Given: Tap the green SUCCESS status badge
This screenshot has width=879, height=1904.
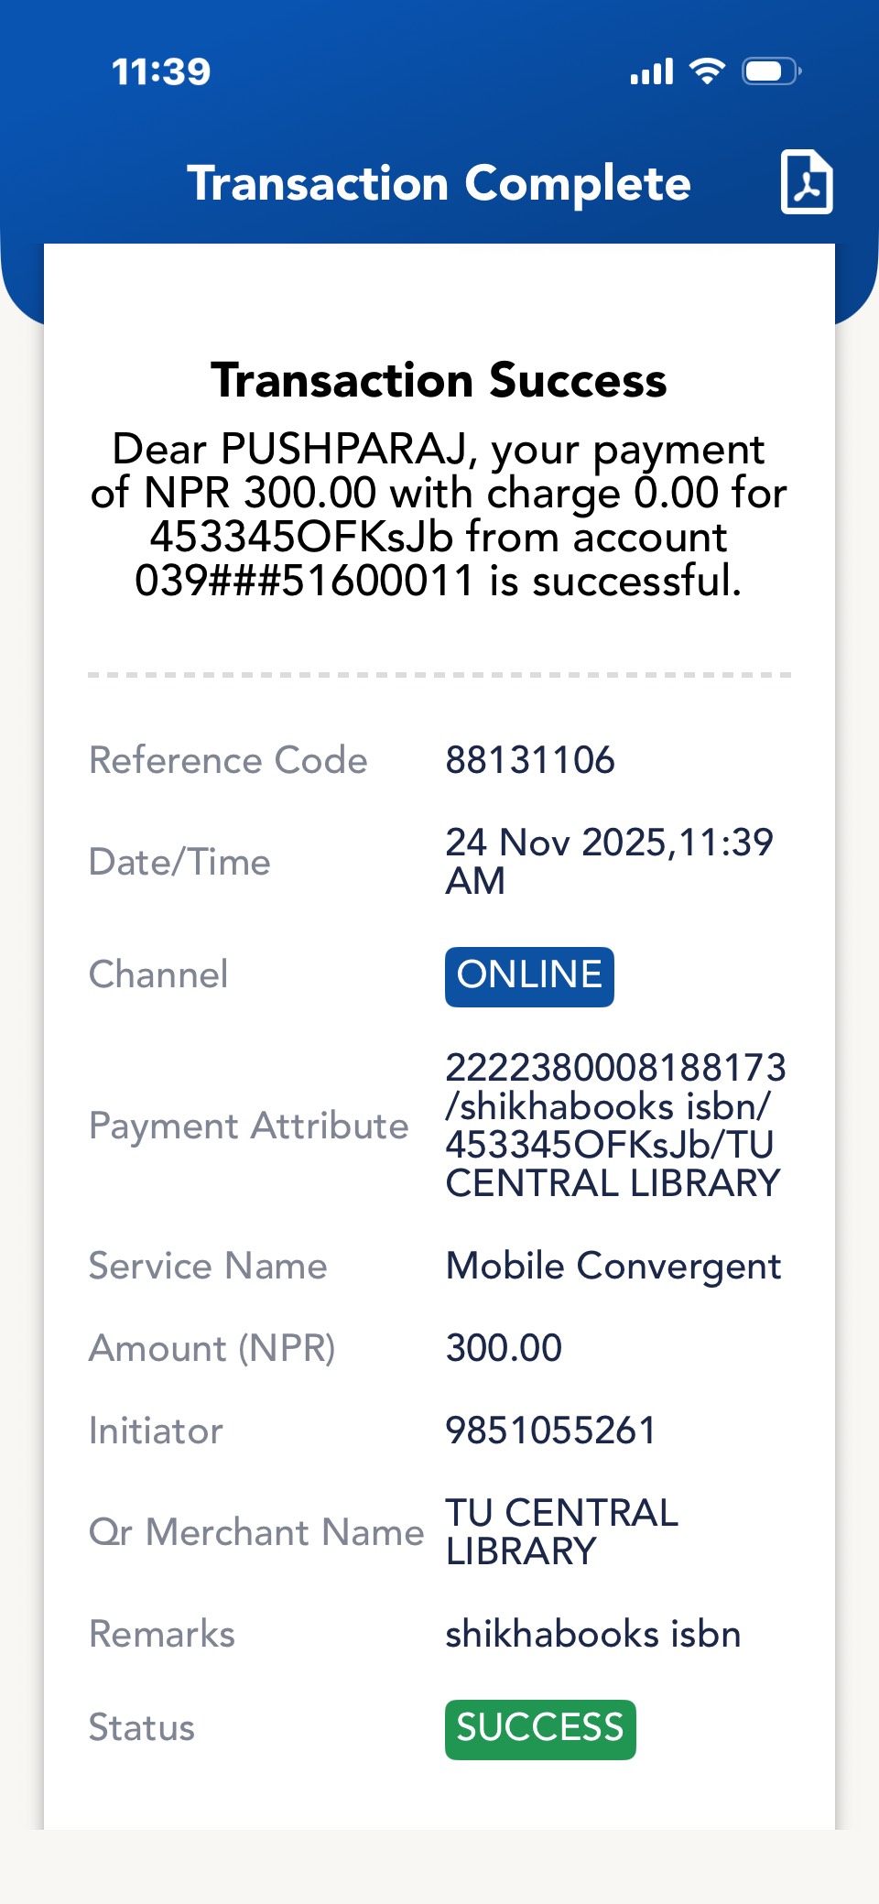Looking at the screenshot, I should coord(540,1729).
